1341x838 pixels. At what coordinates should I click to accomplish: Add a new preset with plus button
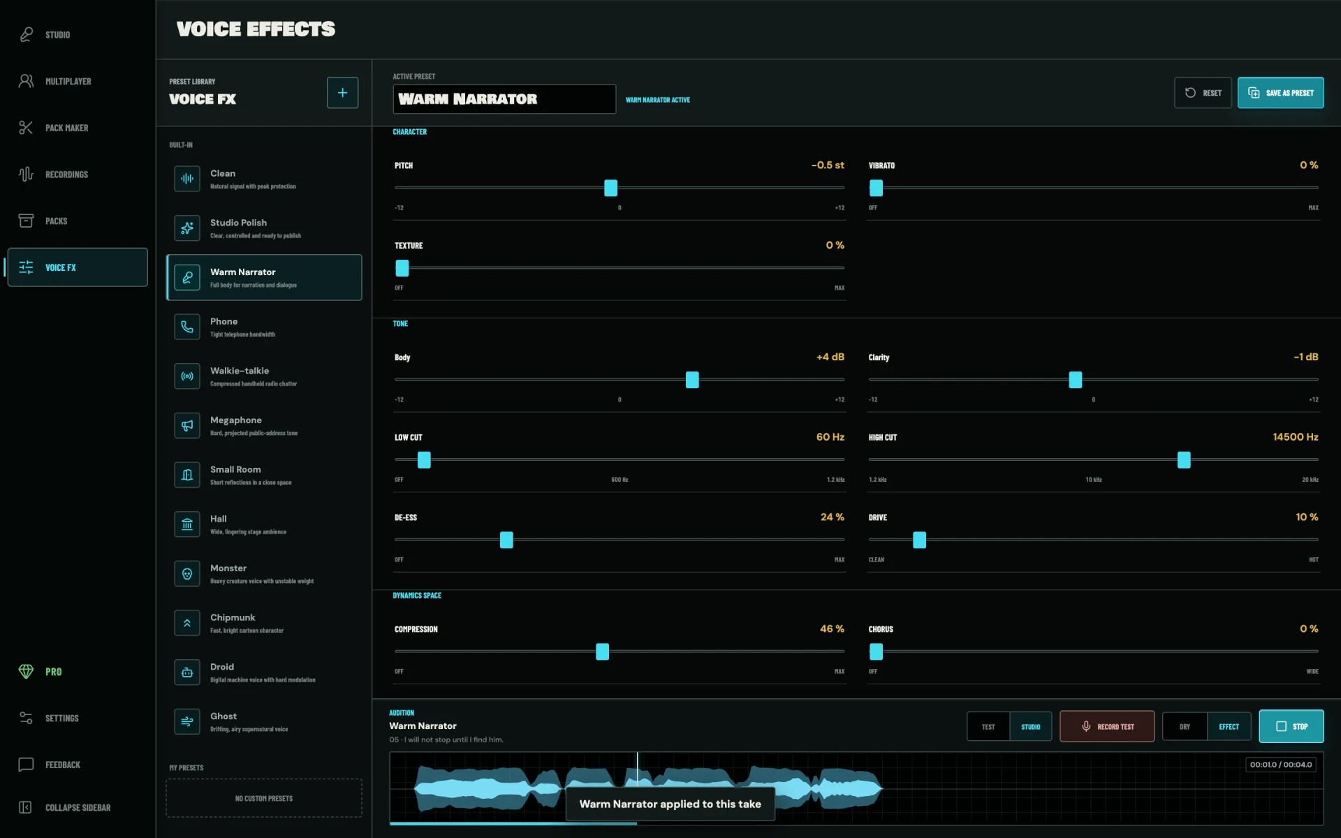coord(342,93)
